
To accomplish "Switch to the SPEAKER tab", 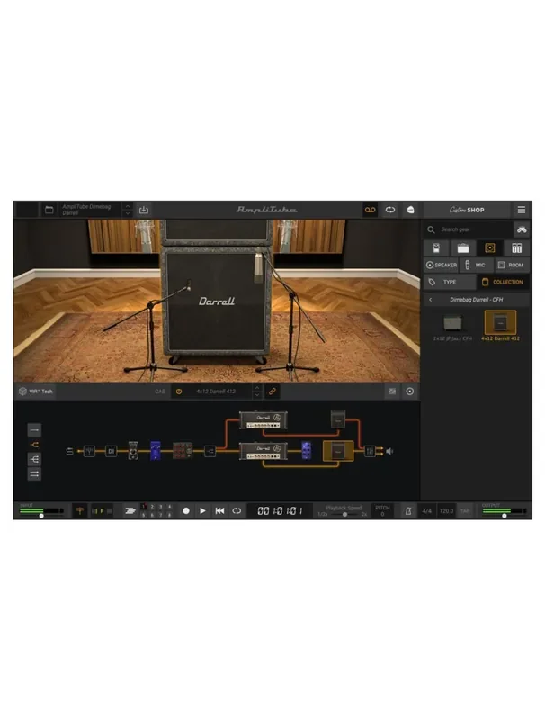I will click(x=441, y=265).
